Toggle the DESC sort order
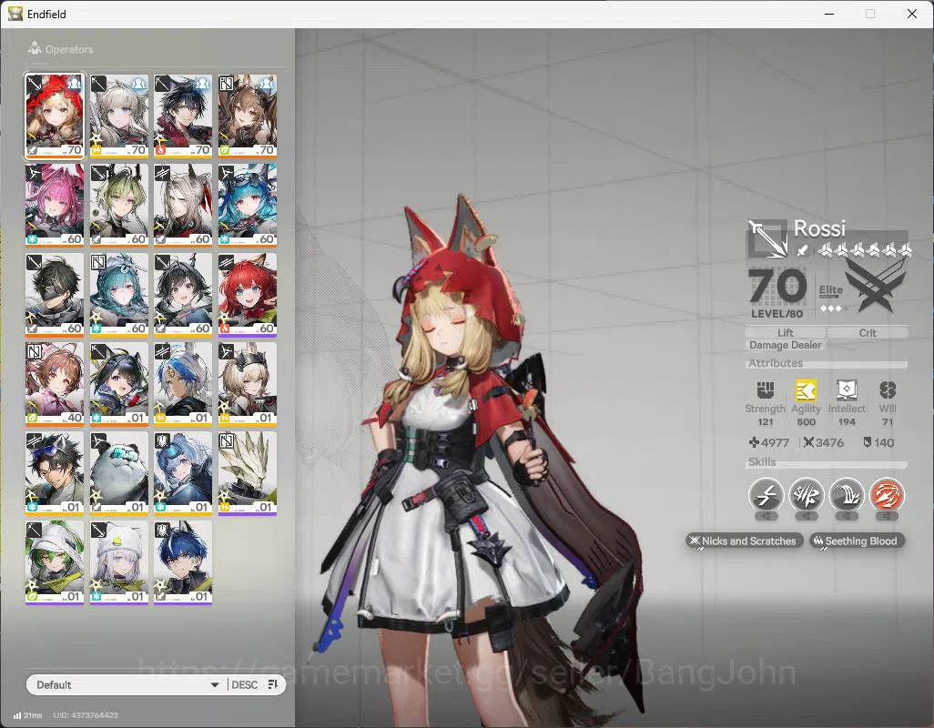The width and height of the screenshot is (934, 728). (x=244, y=684)
